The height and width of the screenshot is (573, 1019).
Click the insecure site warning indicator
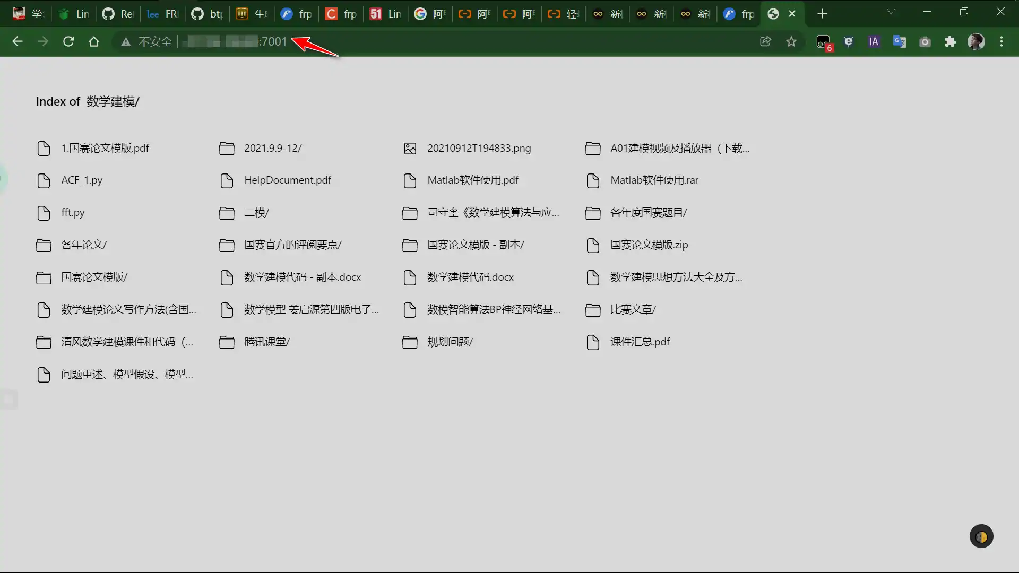(x=146, y=41)
